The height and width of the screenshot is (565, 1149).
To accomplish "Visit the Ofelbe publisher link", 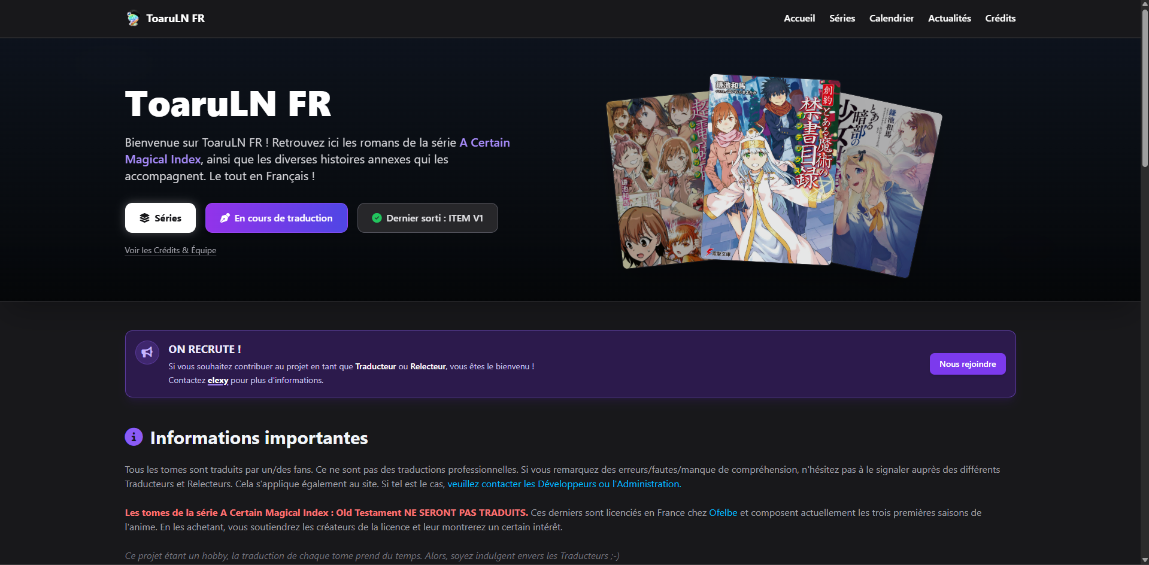I will [x=723, y=513].
